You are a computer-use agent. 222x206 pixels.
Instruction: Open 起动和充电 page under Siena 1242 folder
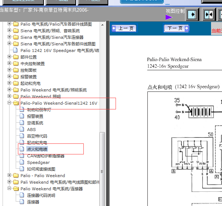37,143
